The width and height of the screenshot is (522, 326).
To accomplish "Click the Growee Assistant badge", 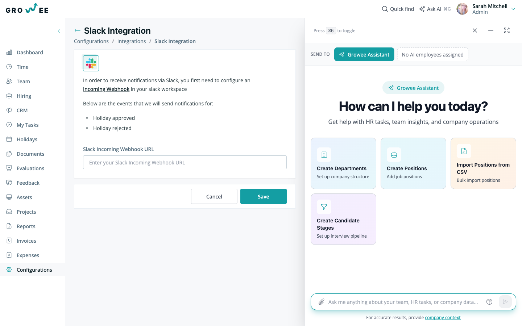I will pos(413,88).
